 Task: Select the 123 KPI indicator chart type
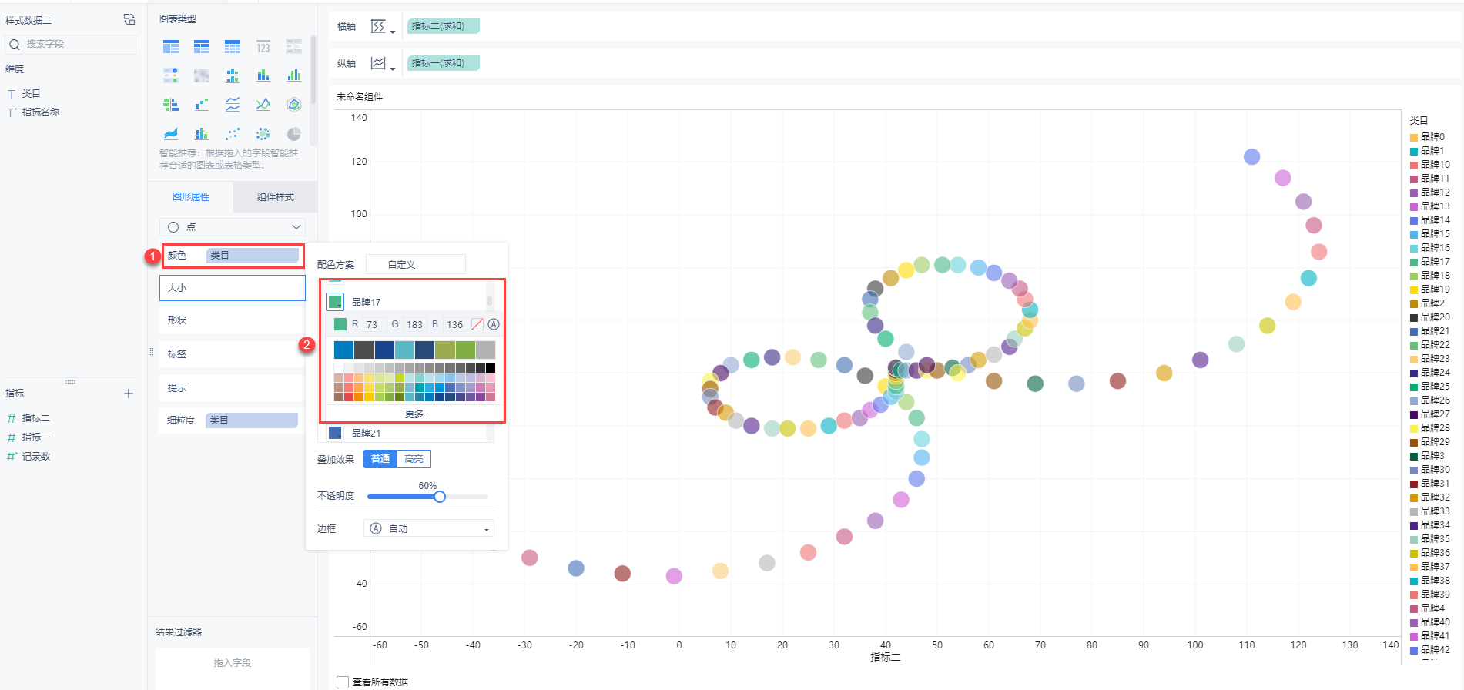click(x=263, y=47)
